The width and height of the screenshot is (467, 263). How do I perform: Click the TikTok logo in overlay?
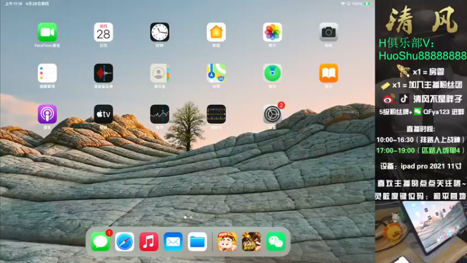coord(404,98)
